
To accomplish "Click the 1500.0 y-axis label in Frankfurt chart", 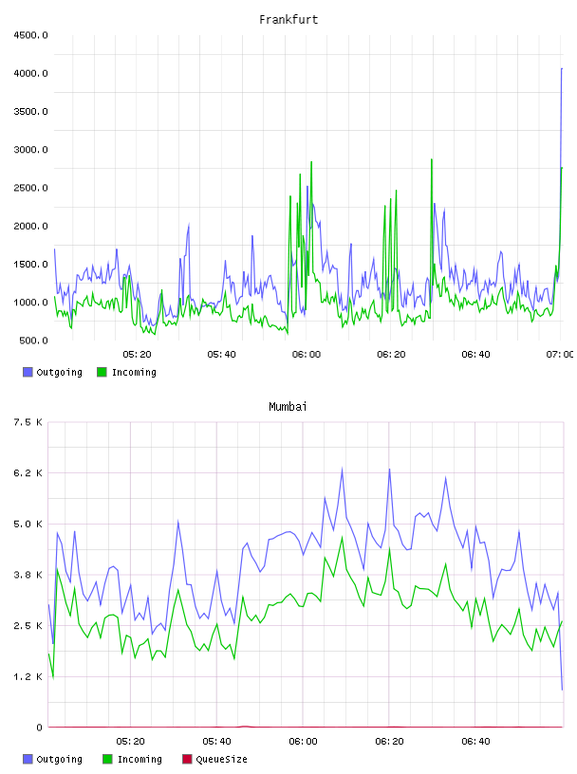I will (30, 264).
